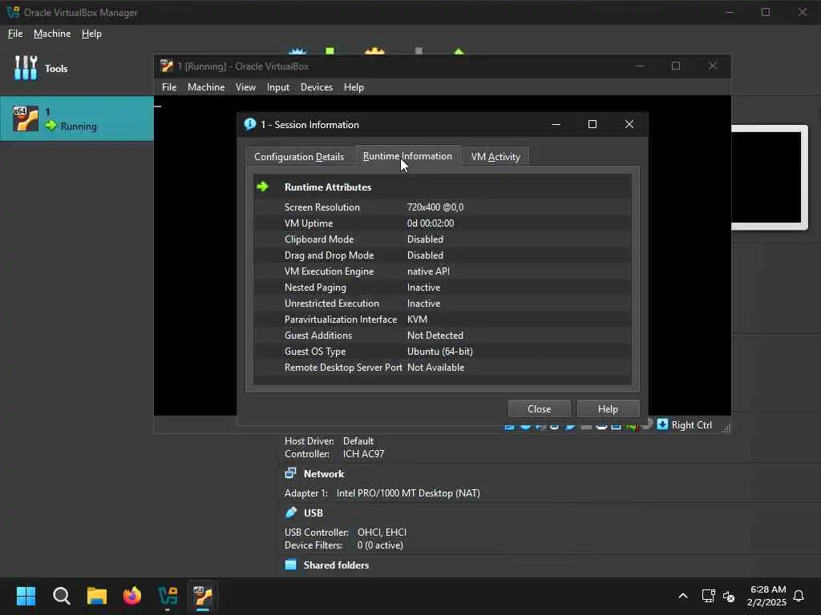Screen dimensions: 821x615
Task: Click the USB section plug icon
Action: coord(290,512)
